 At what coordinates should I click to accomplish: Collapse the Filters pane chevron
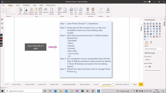tap(141, 20)
